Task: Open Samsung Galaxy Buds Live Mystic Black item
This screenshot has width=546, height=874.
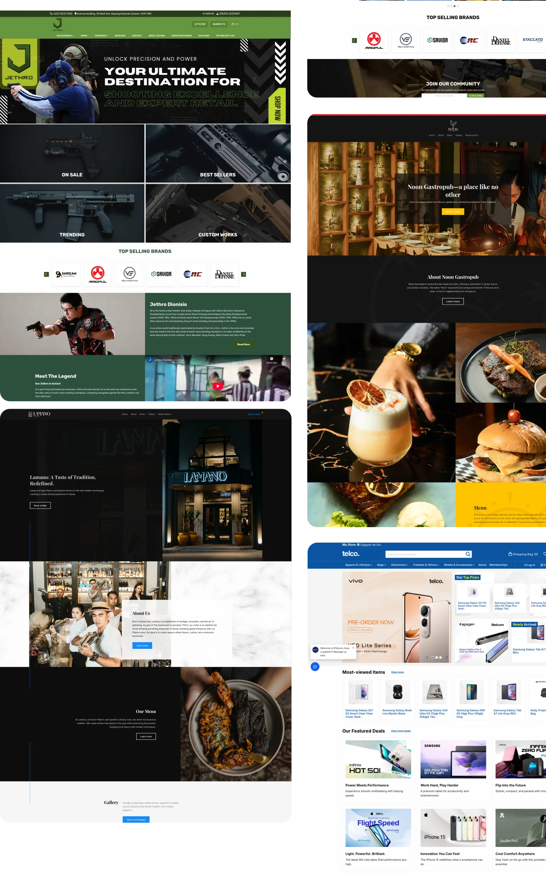Action: (397, 699)
